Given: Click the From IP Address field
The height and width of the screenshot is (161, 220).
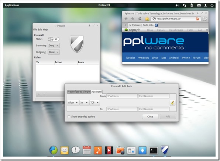Looking at the screenshot, I should click(x=122, y=96).
